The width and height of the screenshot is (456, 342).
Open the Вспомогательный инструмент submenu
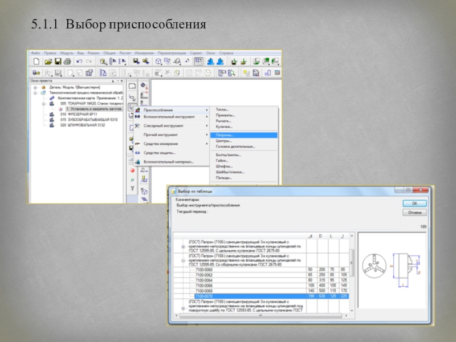coord(171,117)
